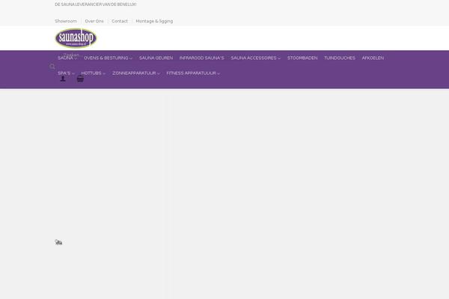The width and height of the screenshot is (449, 299).
Task: Expand Ovens & Besturing dropdown arrow
Action: click(131, 58)
